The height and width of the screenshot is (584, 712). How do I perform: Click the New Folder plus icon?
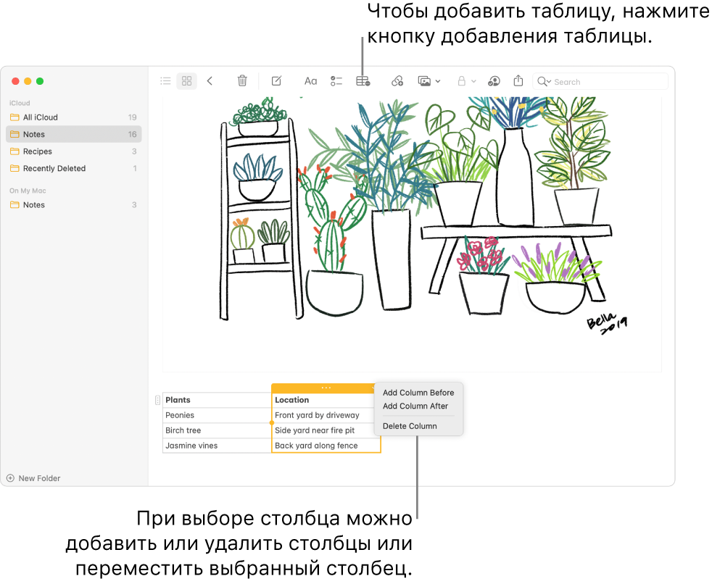click(x=10, y=478)
